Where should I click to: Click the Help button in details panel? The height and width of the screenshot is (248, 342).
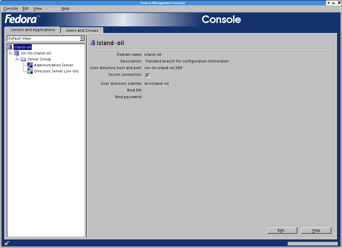[316, 230]
